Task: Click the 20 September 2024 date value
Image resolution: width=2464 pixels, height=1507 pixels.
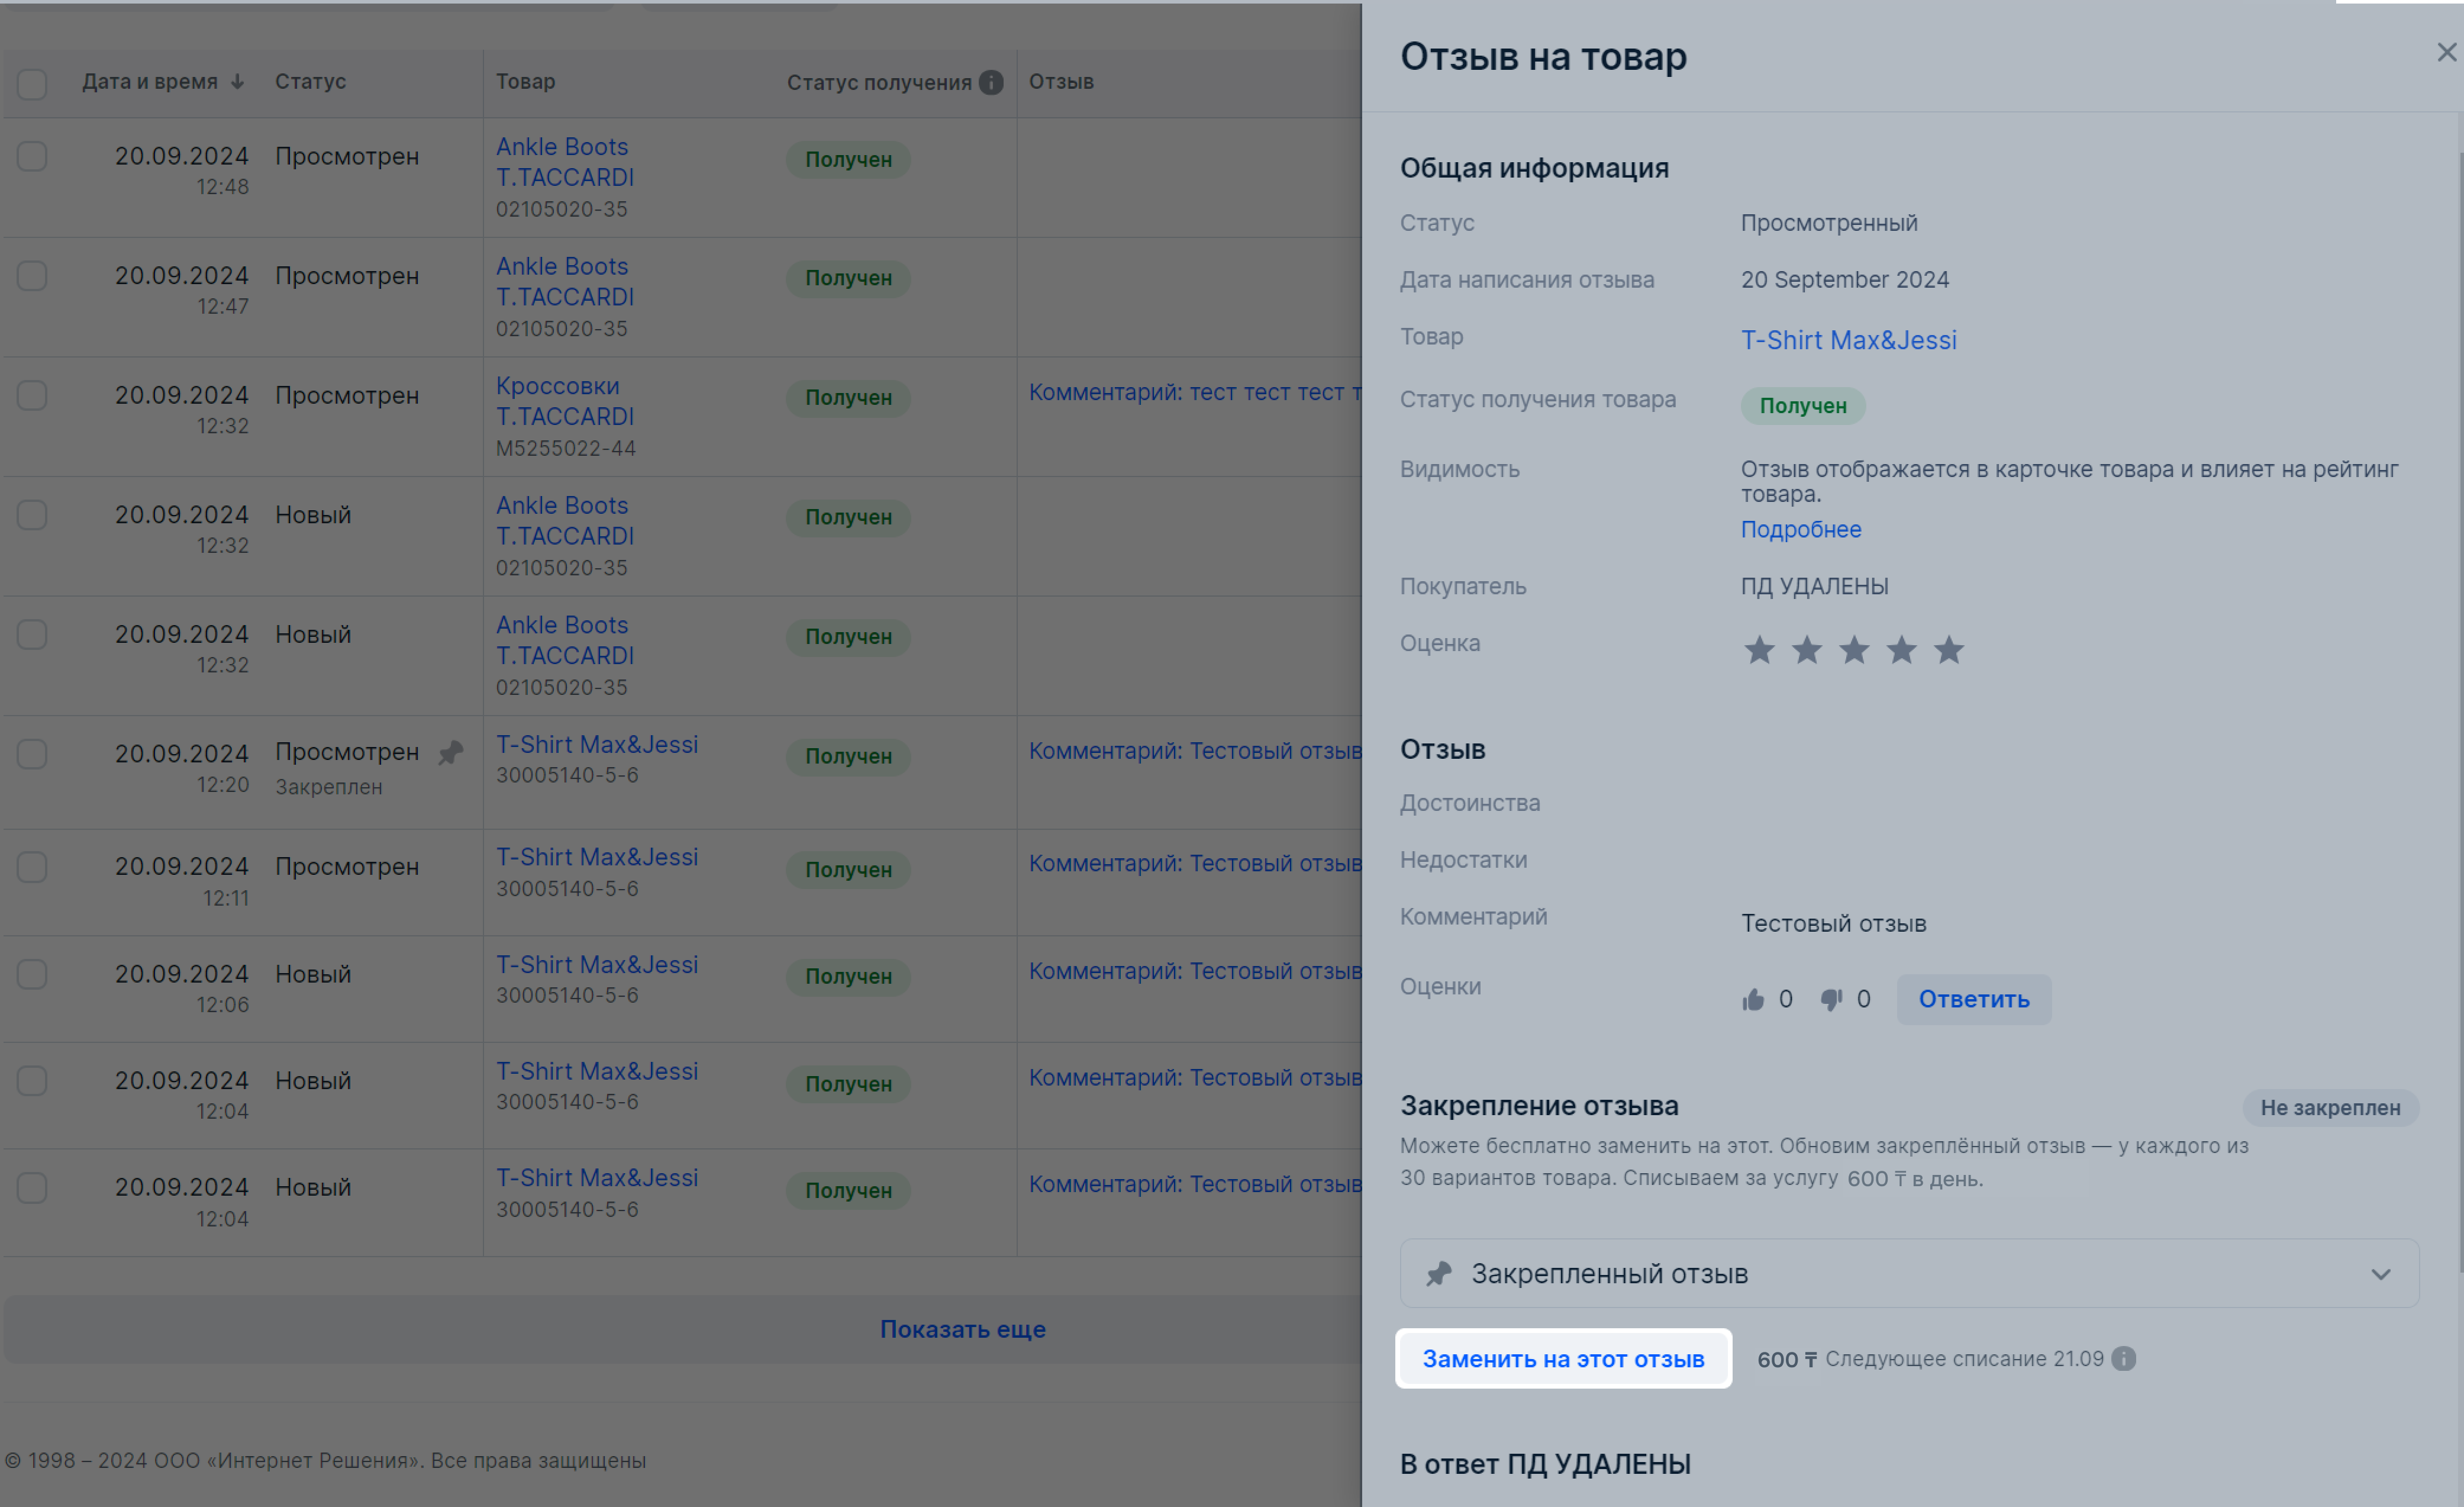Action: pyautogui.click(x=1844, y=280)
